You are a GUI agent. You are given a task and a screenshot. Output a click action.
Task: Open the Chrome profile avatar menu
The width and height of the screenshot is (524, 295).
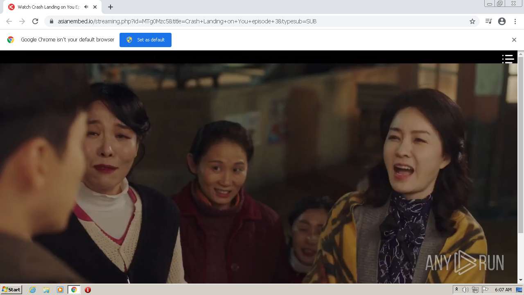coord(502,21)
